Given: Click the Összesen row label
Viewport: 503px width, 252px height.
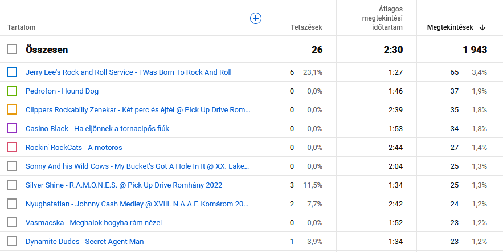Looking at the screenshot, I should 47,50.
